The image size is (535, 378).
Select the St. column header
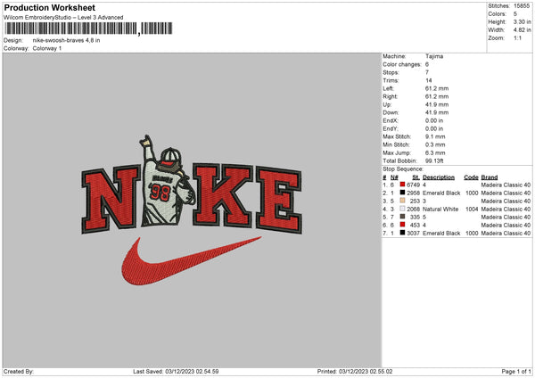pos(416,177)
